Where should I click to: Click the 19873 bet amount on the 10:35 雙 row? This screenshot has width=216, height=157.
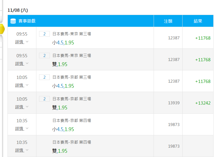pos(174,146)
